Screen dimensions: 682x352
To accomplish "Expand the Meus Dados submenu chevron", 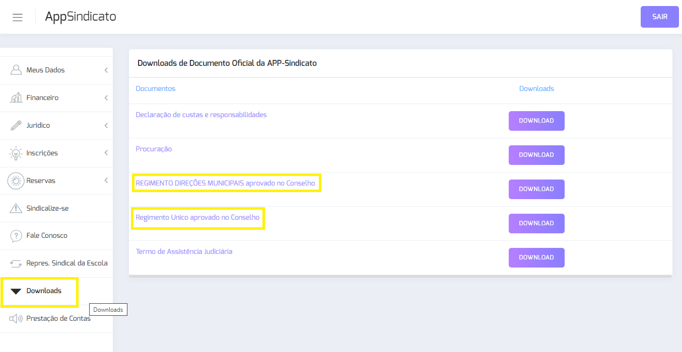I will [x=106, y=70].
